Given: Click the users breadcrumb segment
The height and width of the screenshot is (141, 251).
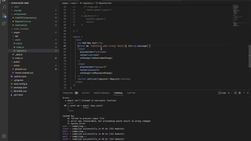Looking at the screenshot, I should coord(74,3).
